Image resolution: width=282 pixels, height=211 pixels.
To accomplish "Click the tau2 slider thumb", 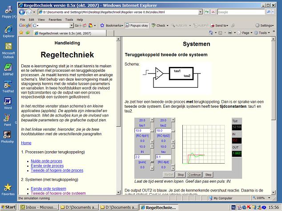I will (x=173, y=130).
